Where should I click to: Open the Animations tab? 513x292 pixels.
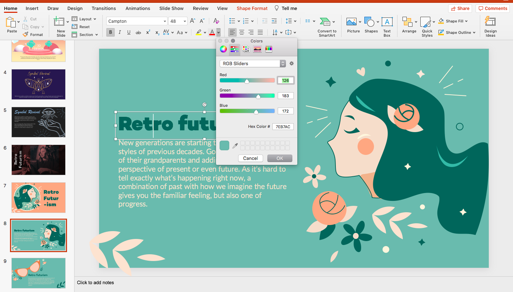[138, 8]
